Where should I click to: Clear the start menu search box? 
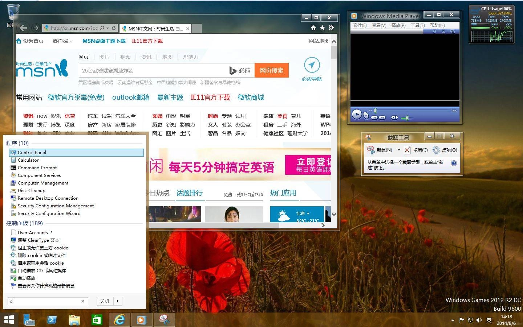click(x=83, y=301)
